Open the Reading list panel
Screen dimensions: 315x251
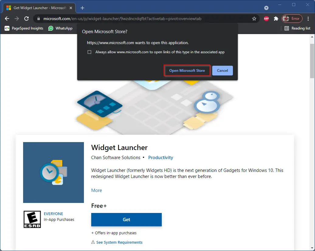point(298,28)
